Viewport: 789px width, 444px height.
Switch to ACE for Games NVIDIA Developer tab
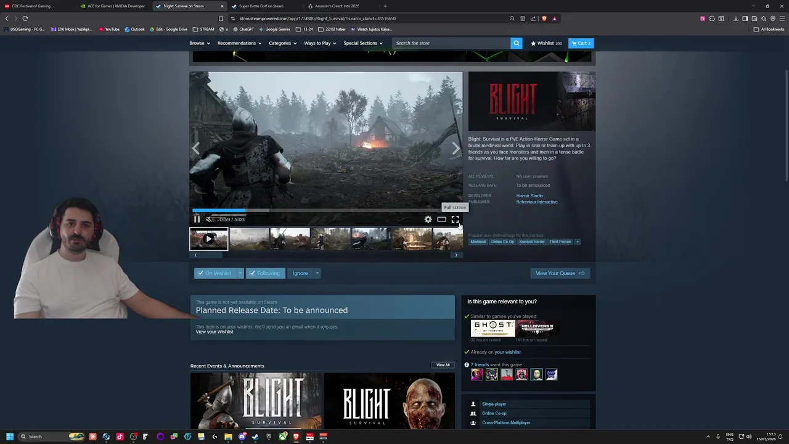pos(114,6)
